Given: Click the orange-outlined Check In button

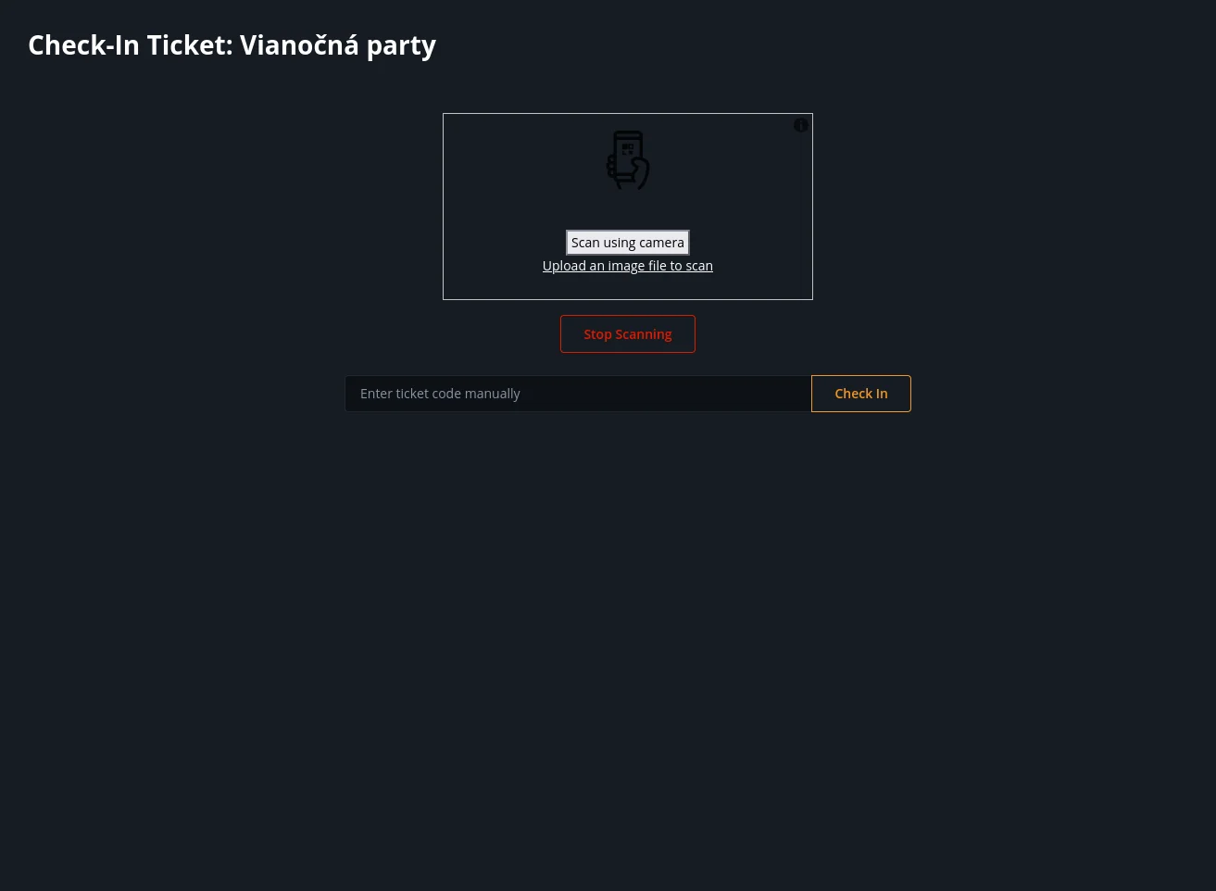Looking at the screenshot, I should [861, 394].
